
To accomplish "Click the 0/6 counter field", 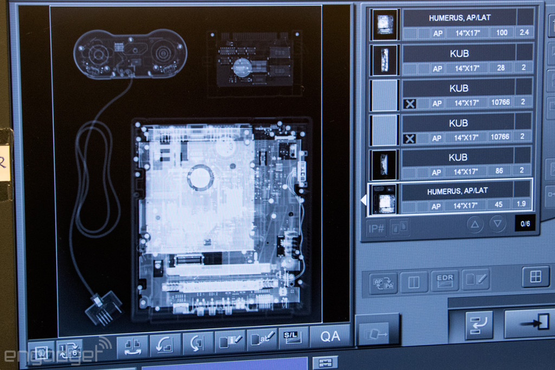I will point(525,224).
